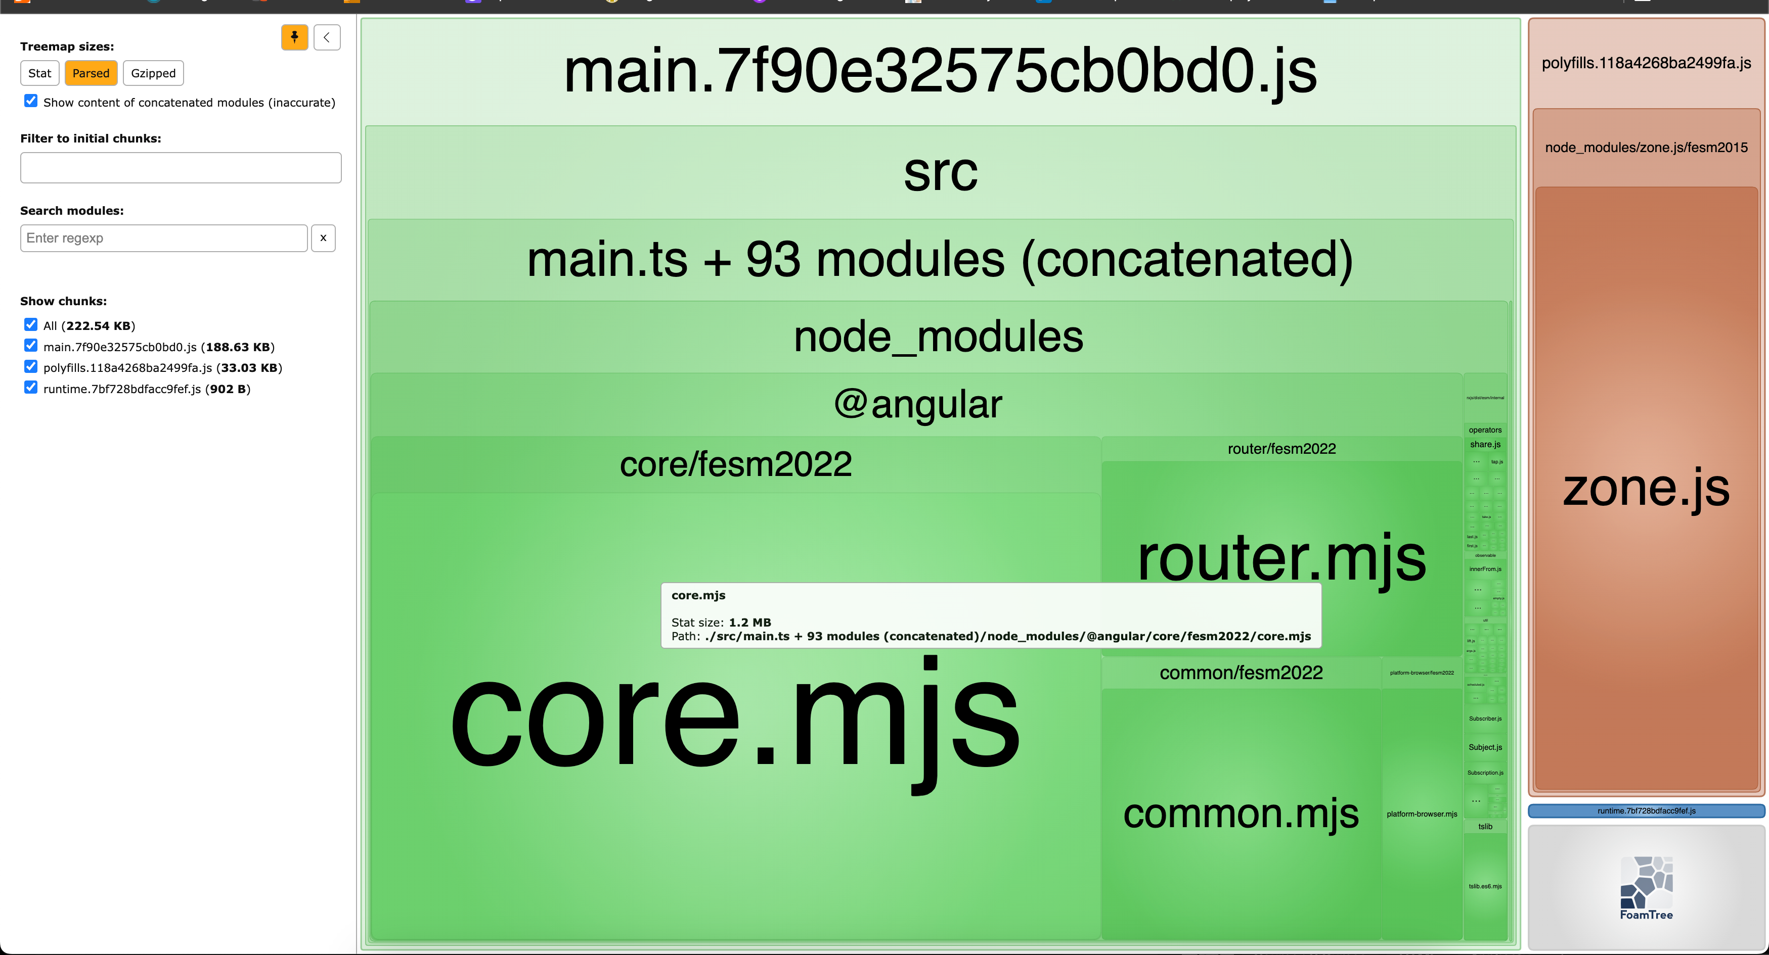
Task: Click the clear search regexp X icon
Action: click(x=324, y=236)
